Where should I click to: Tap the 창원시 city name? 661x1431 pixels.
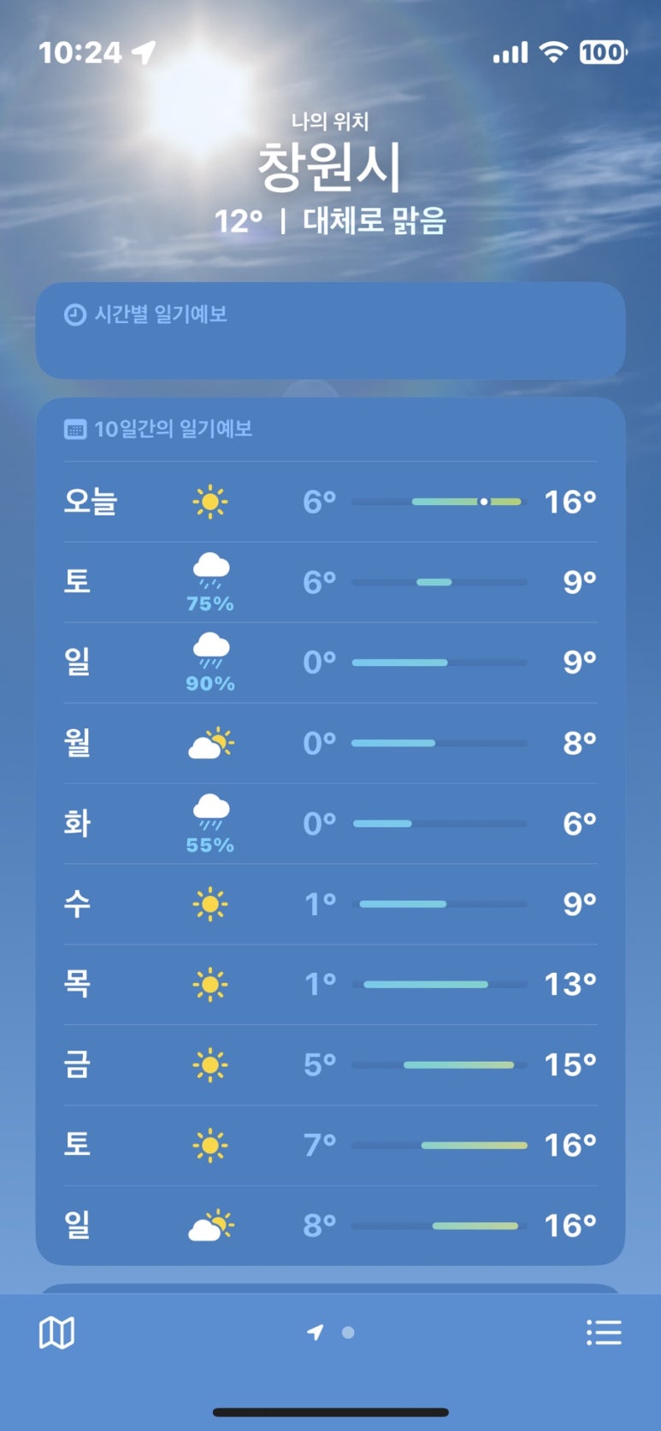[x=329, y=168]
